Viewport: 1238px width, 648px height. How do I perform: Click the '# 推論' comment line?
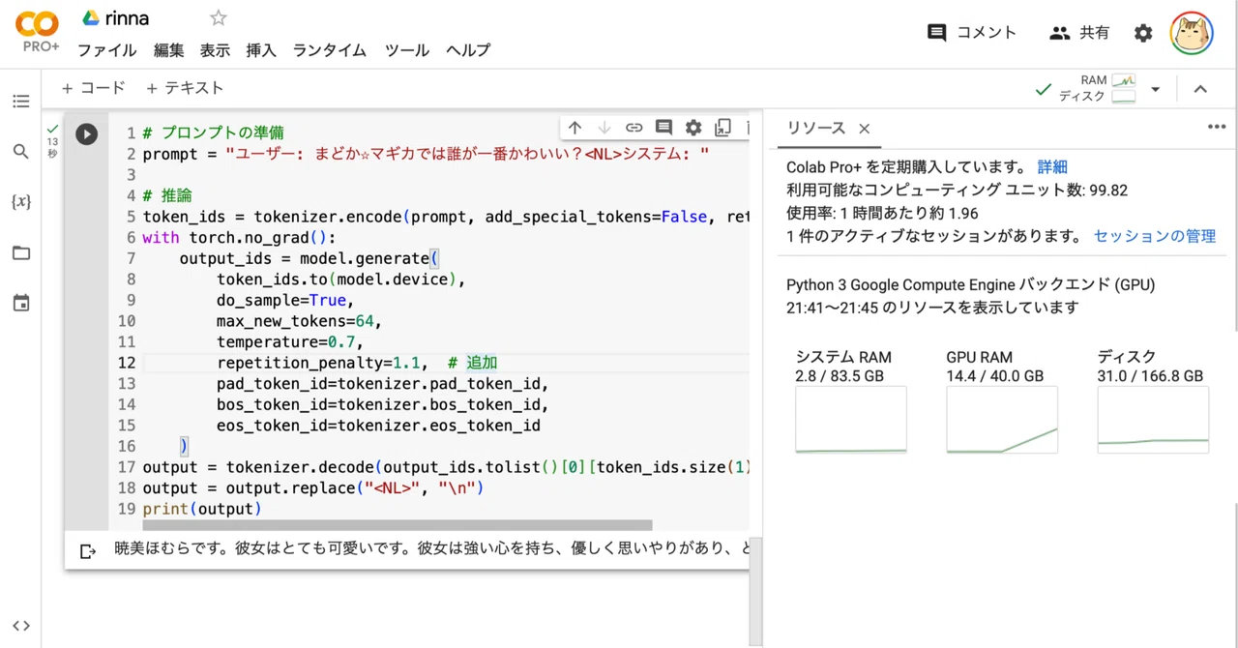(x=167, y=196)
